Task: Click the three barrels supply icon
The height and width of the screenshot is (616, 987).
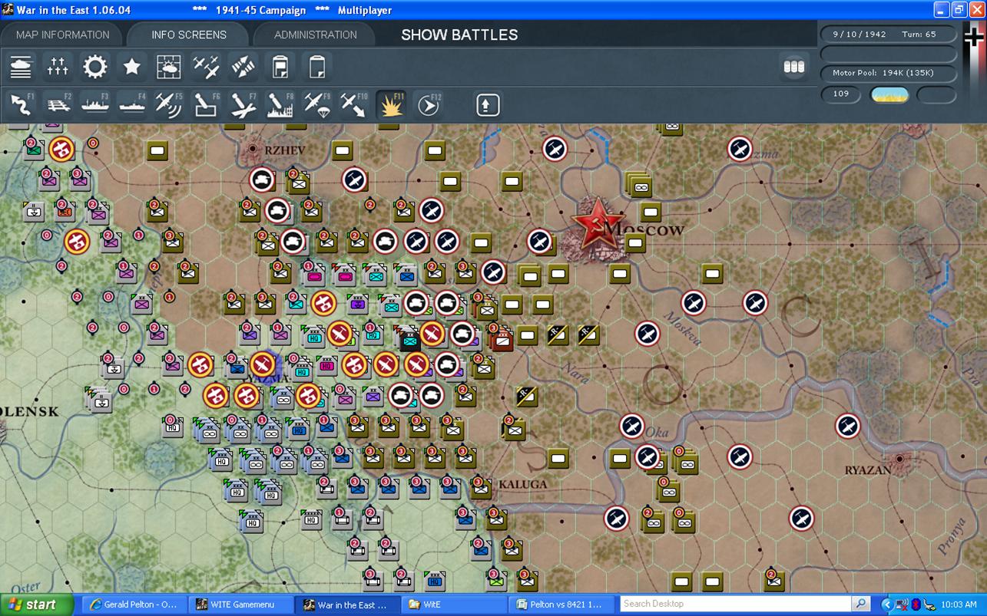Action: 793,67
